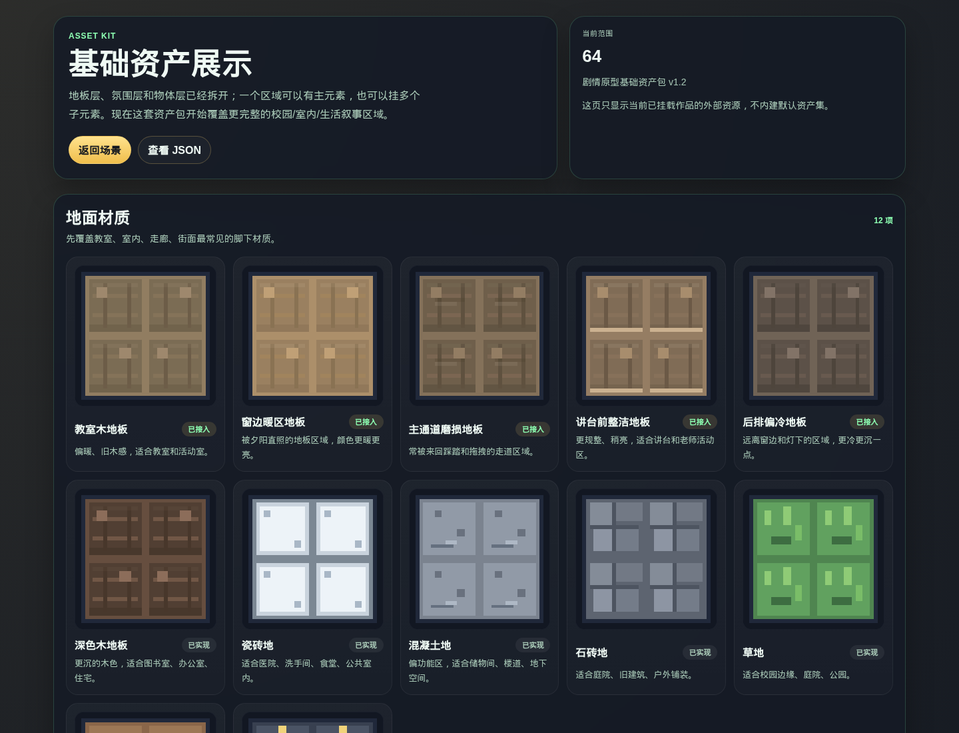The width and height of the screenshot is (959, 733).
Task: Select the 瓷砖地 tile preview
Action: [312, 559]
